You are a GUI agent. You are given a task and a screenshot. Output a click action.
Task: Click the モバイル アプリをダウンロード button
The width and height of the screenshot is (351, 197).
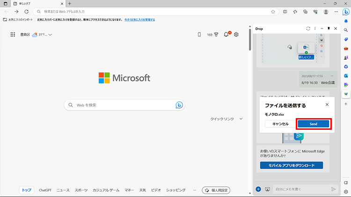click(x=292, y=165)
